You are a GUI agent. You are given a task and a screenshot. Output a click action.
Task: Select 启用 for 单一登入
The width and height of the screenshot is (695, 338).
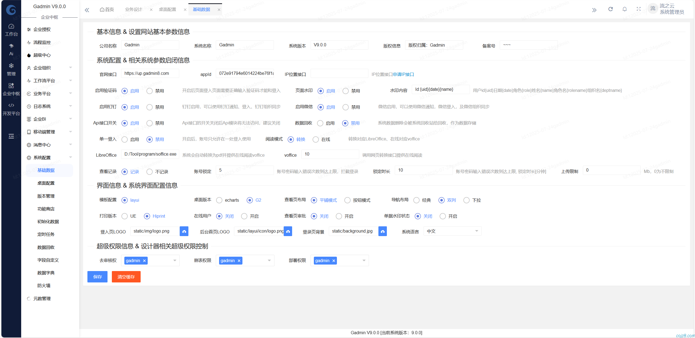tap(125, 140)
